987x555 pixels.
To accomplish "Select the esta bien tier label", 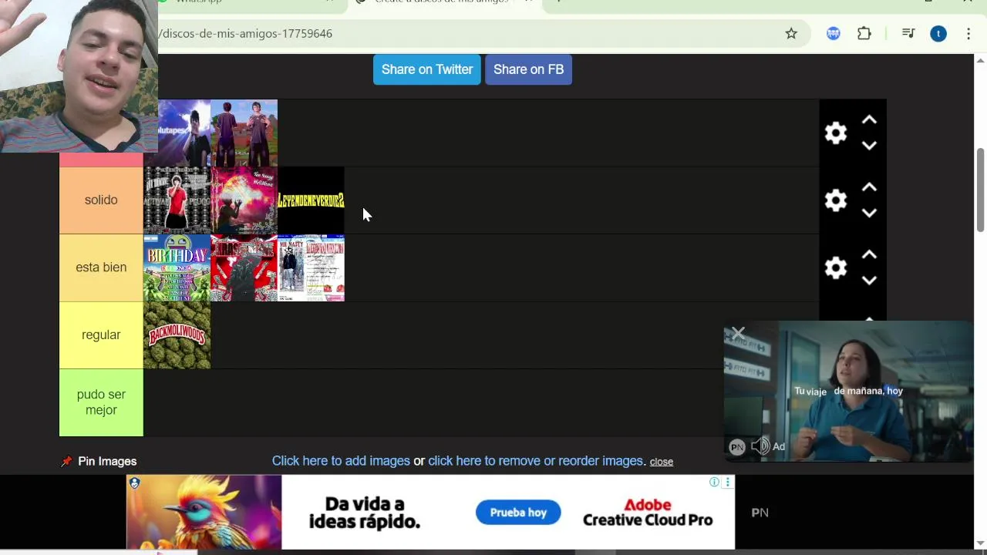I will click(101, 267).
